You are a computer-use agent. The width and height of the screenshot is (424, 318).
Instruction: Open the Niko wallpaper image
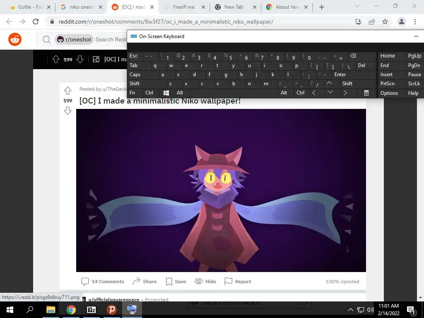pyautogui.click(x=221, y=190)
